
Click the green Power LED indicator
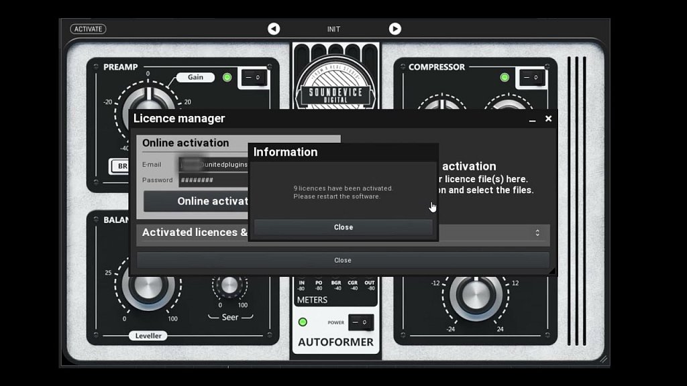click(x=303, y=322)
